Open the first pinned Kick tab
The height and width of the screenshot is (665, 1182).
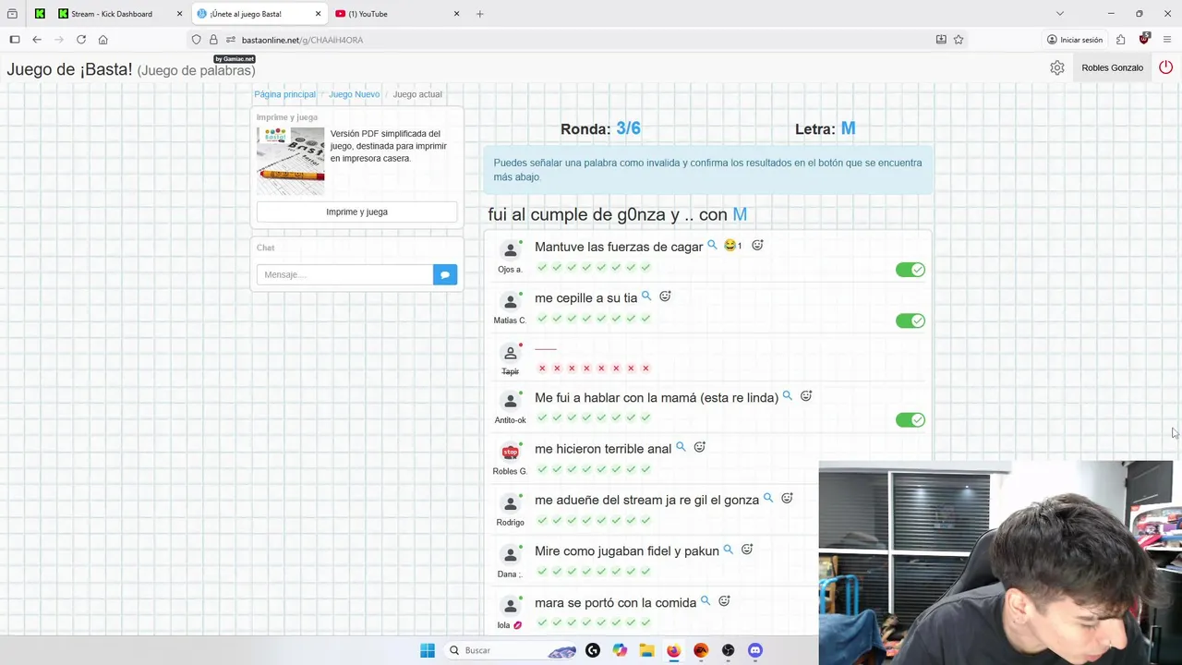(x=40, y=14)
